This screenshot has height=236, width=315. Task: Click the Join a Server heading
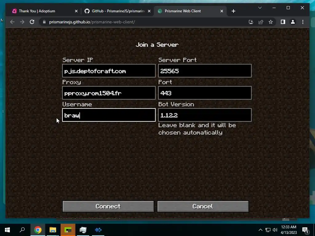pyautogui.click(x=157, y=45)
